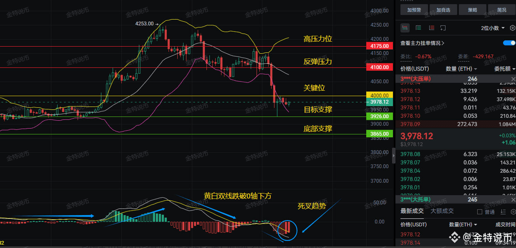Click the 4000.00 yellow price label
The height and width of the screenshot is (248, 516).
[379, 95]
